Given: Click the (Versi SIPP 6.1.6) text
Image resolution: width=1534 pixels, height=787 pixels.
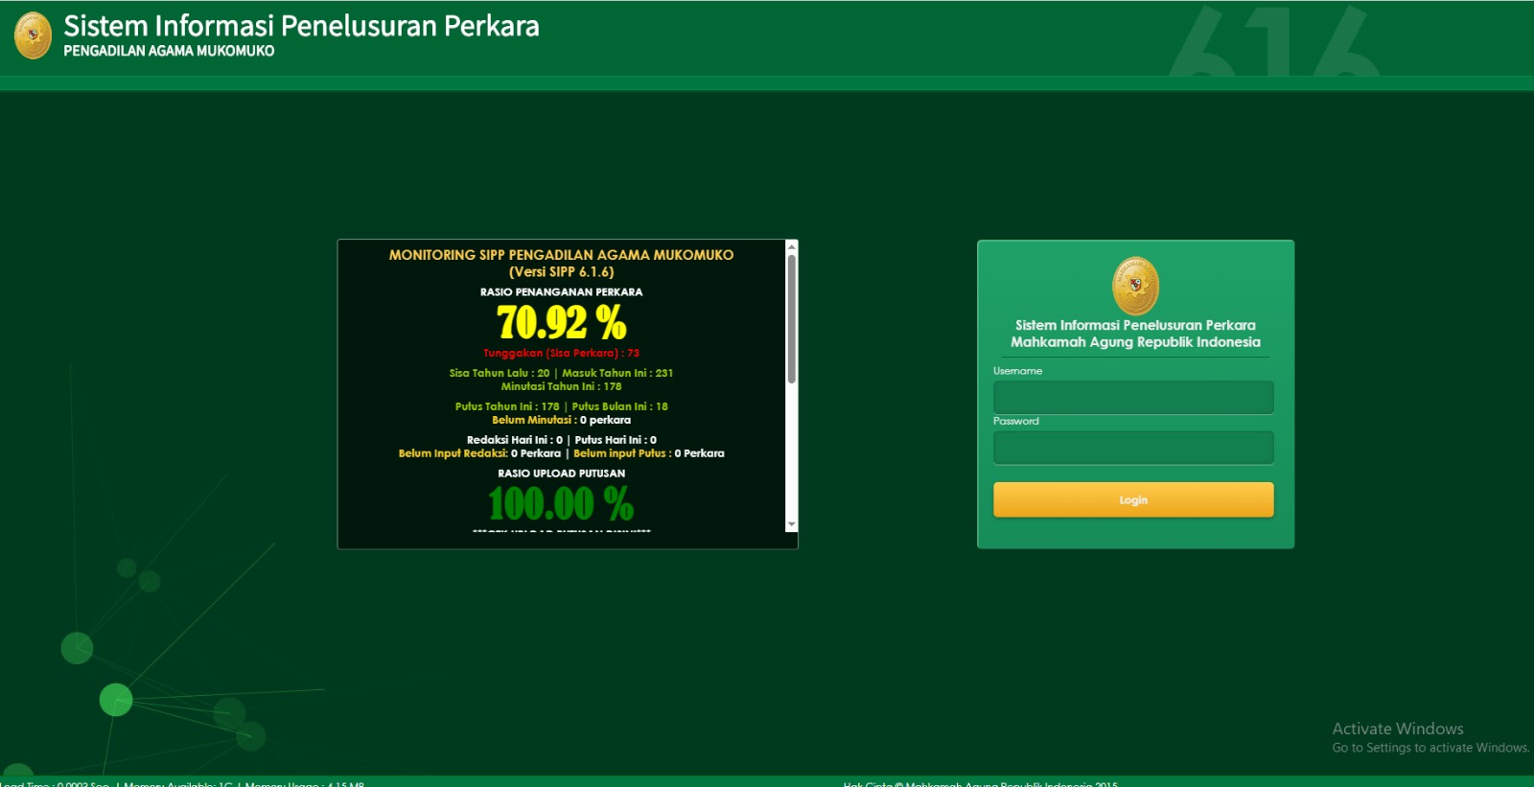Looking at the screenshot, I should [x=562, y=272].
